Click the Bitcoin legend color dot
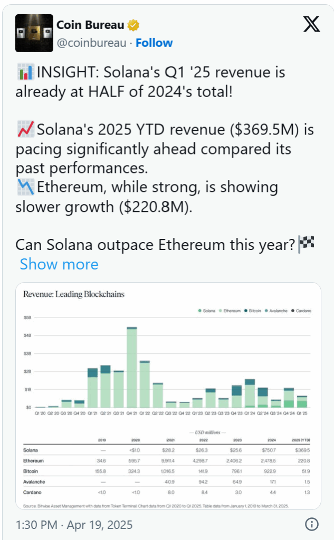Screen dimensions: 334x540 pyautogui.click(x=245, y=311)
